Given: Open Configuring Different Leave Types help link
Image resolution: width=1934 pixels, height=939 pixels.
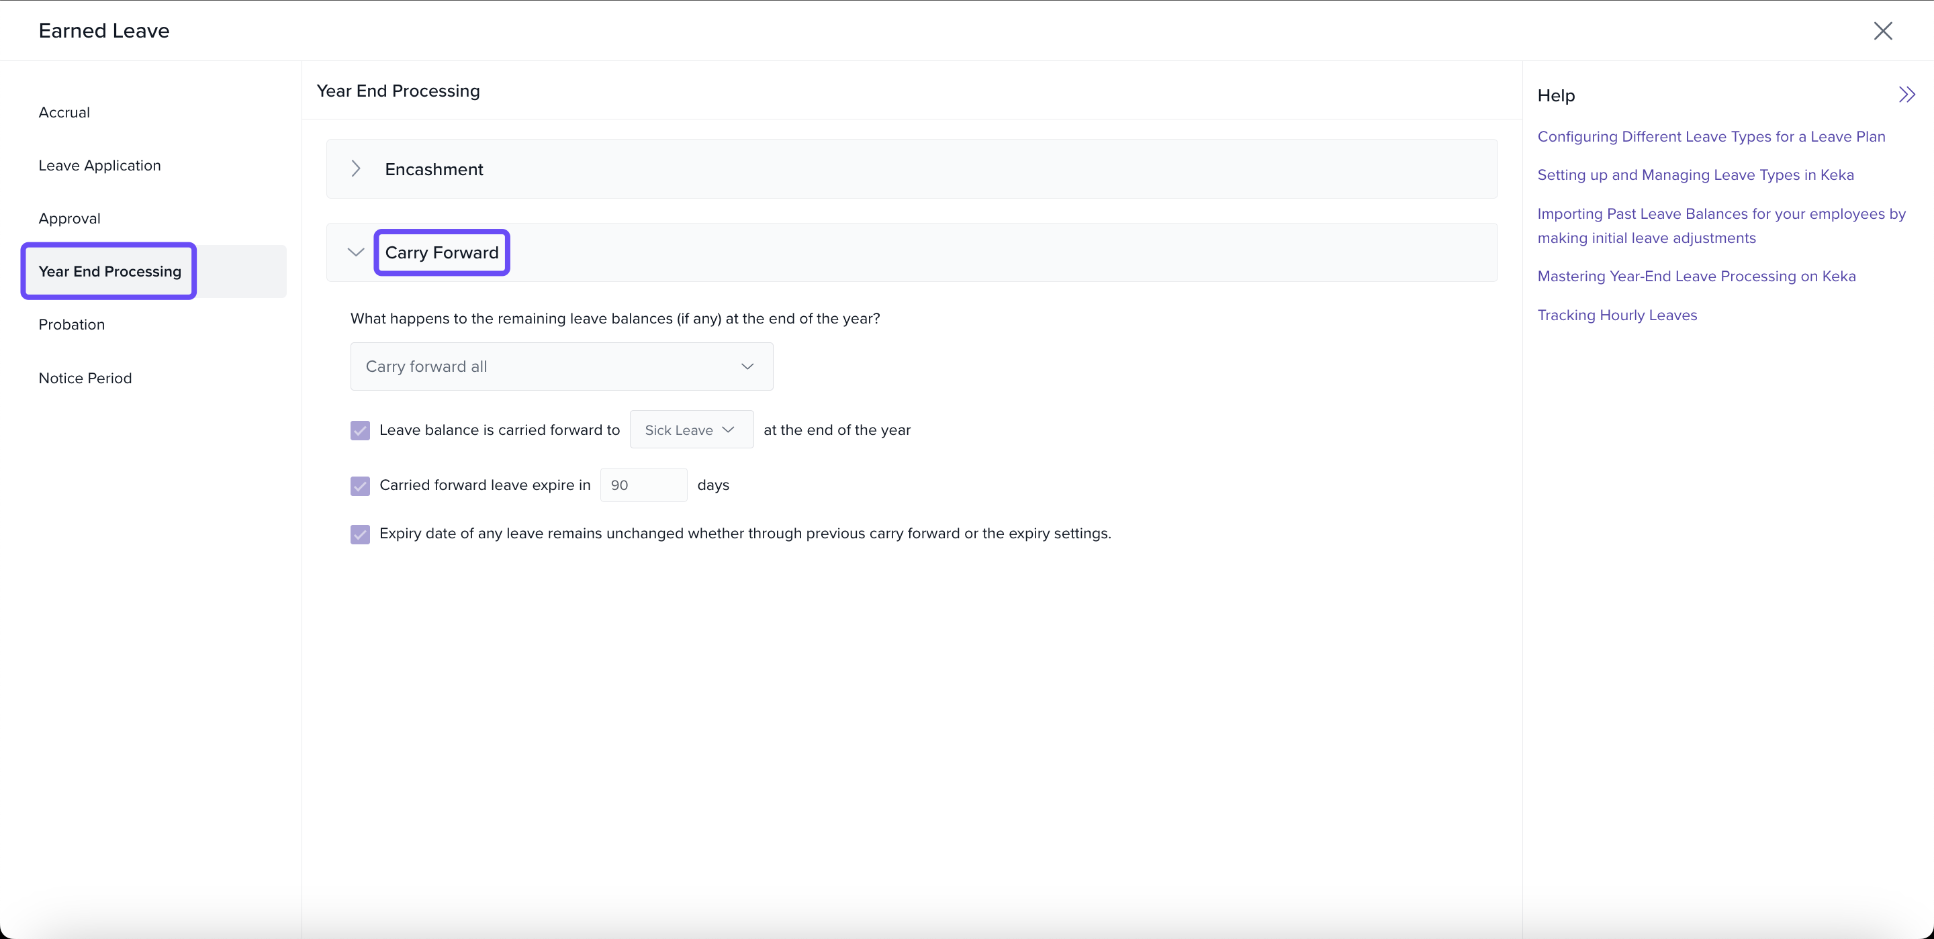Looking at the screenshot, I should coord(1711,137).
